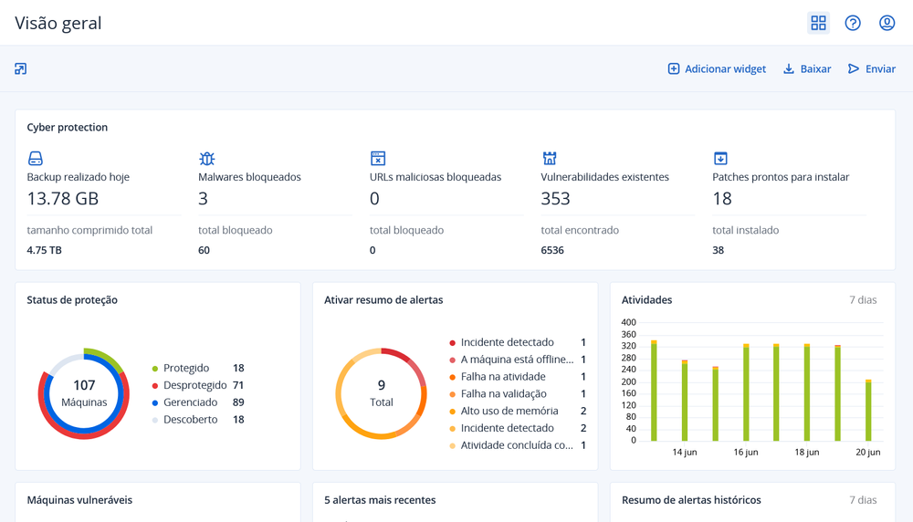Image resolution: width=913 pixels, height=522 pixels.
Task: Open the dashboard grid view icon
Action: (x=818, y=23)
